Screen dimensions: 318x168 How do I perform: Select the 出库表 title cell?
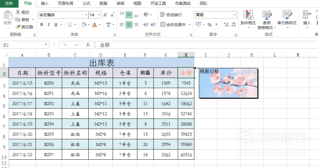(x=102, y=62)
